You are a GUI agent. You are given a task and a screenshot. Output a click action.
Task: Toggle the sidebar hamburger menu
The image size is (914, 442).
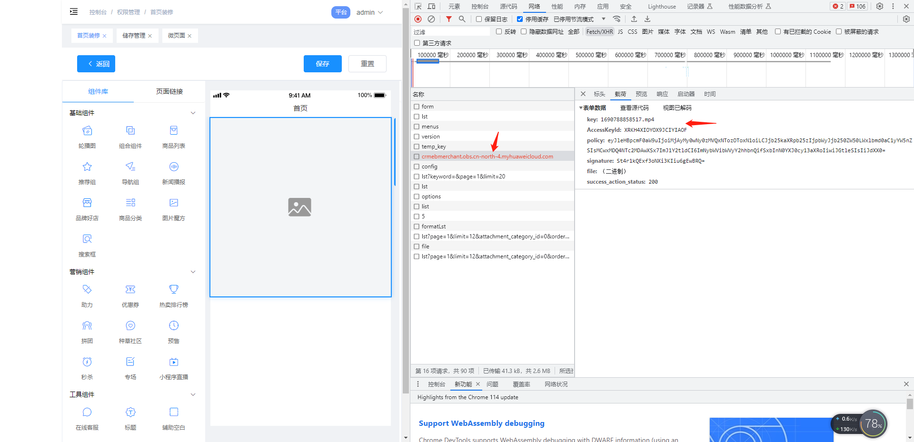74,11
